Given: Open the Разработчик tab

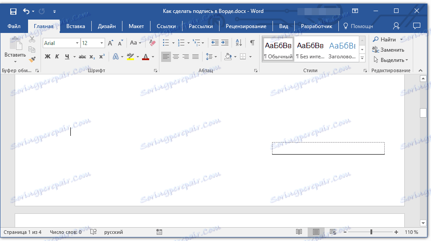Looking at the screenshot, I should point(317,26).
